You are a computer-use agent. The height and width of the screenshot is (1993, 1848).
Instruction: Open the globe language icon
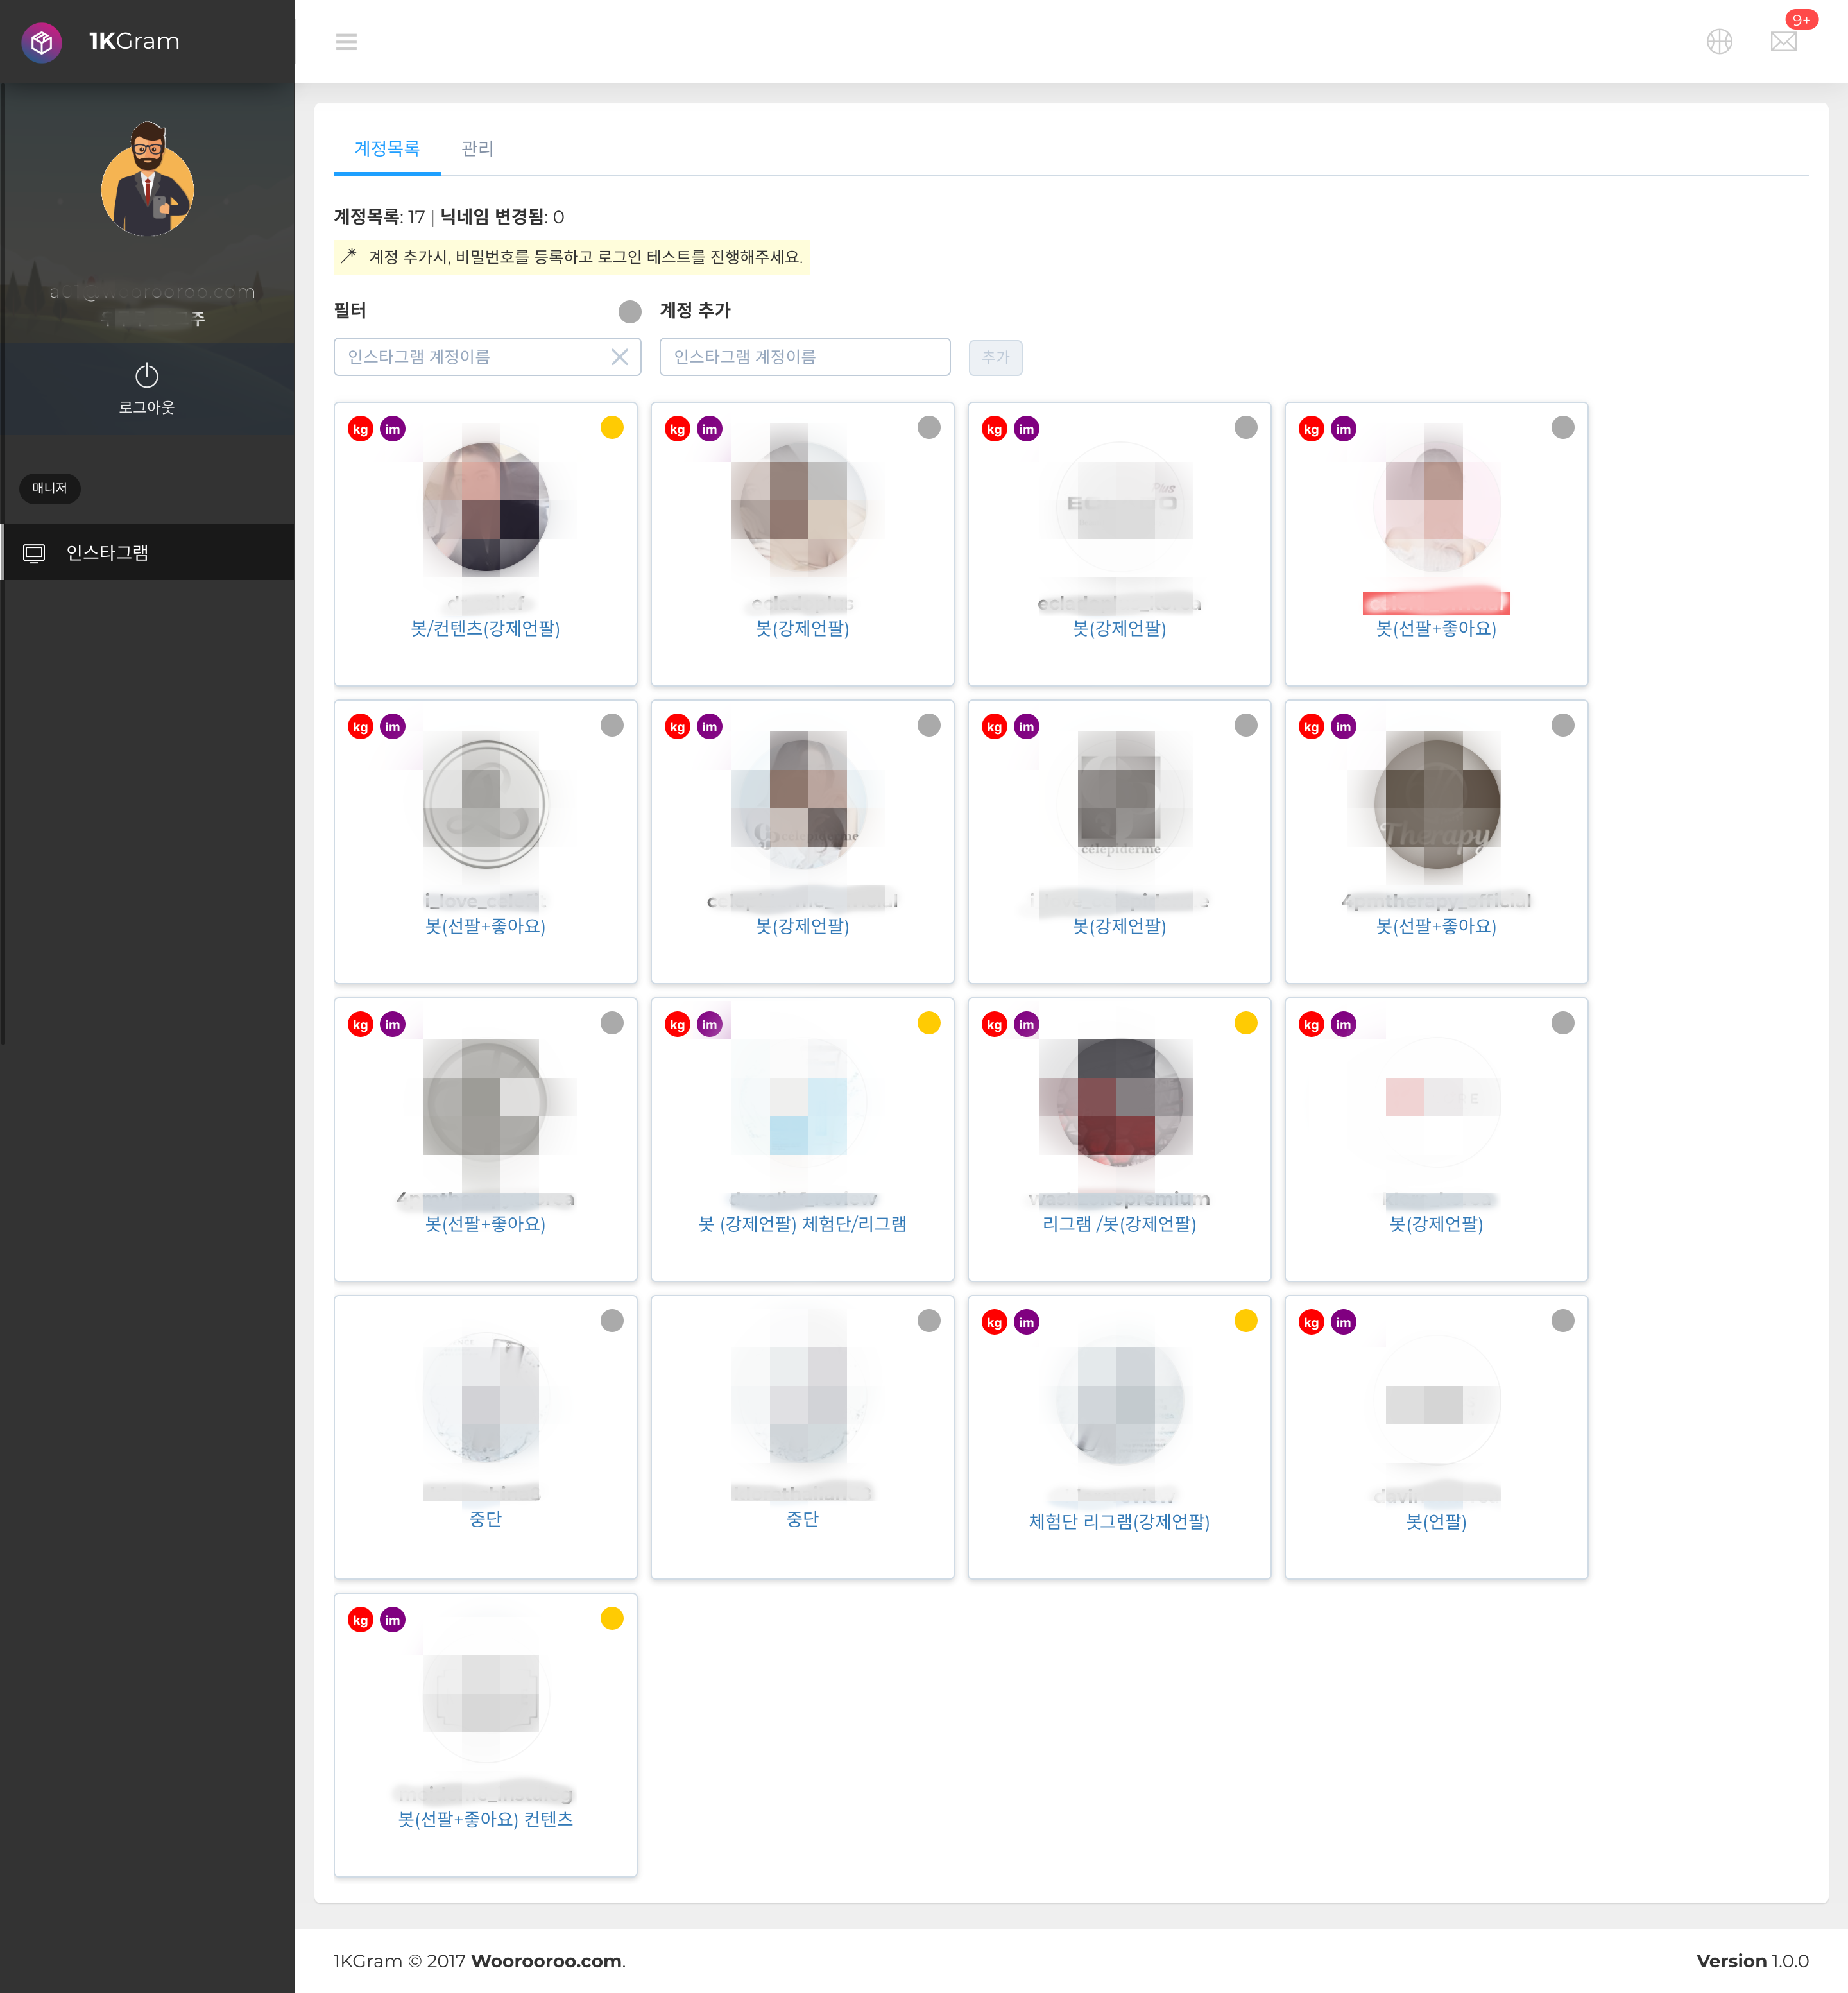coord(1719,42)
